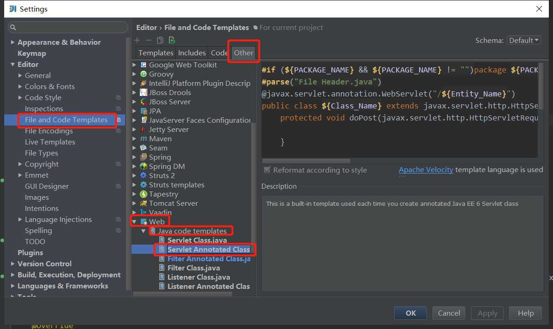Click the copy template icon
553x329 pixels.
click(x=160, y=40)
